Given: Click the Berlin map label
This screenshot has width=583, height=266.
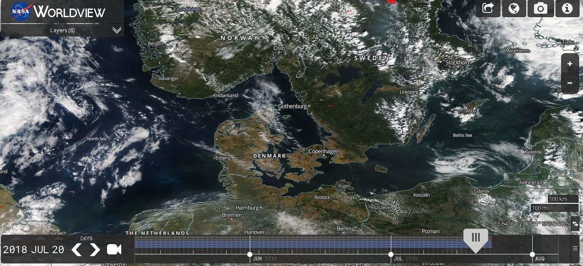Looking at the screenshot, I should coord(344,229).
